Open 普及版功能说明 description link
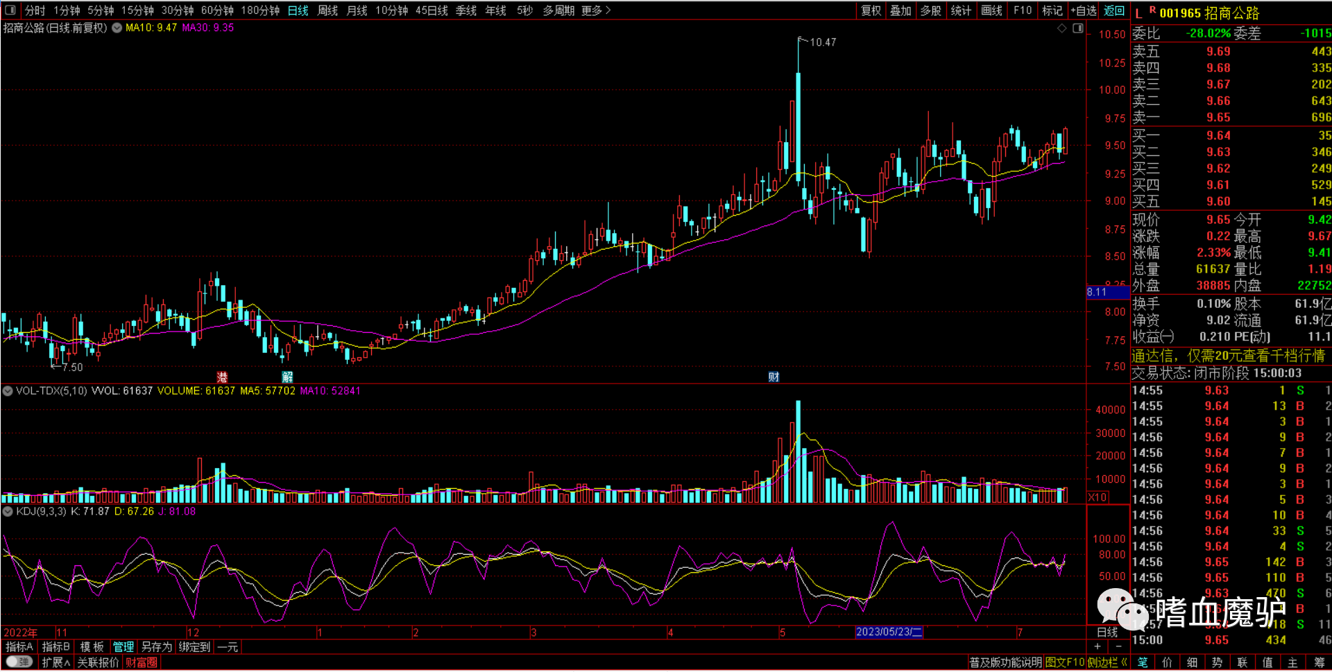 (1005, 663)
